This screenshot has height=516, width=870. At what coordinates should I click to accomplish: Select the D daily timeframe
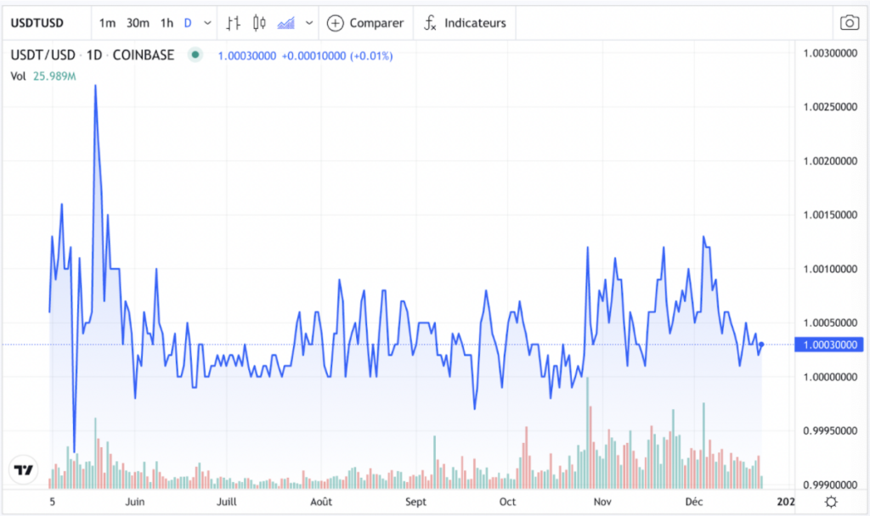tap(188, 23)
